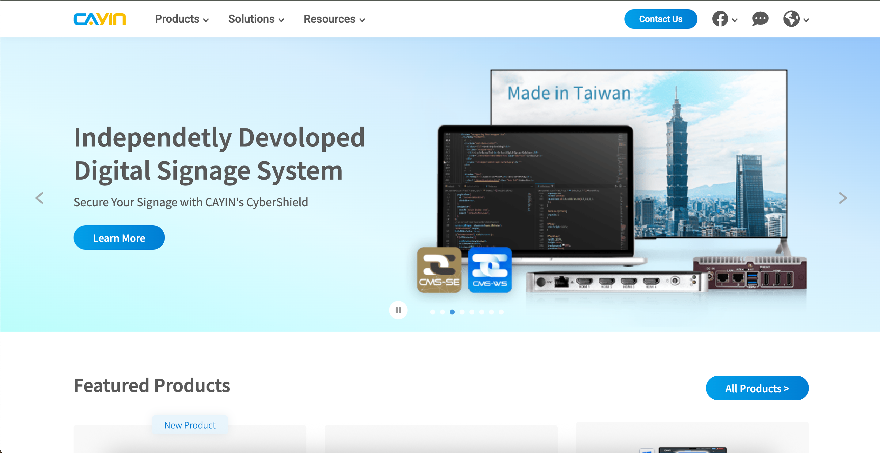Click the Learn More button
The image size is (880, 453).
click(119, 238)
